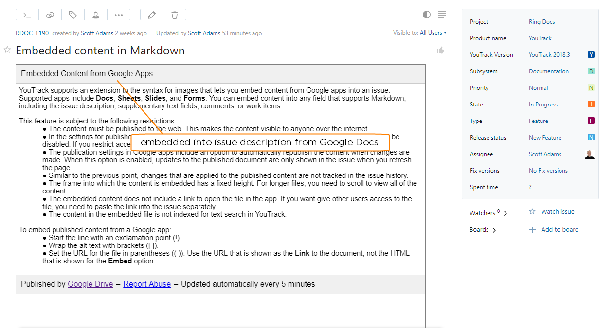Copy issue link via the link icon
The width and height of the screenshot is (614, 332).
tap(50, 14)
